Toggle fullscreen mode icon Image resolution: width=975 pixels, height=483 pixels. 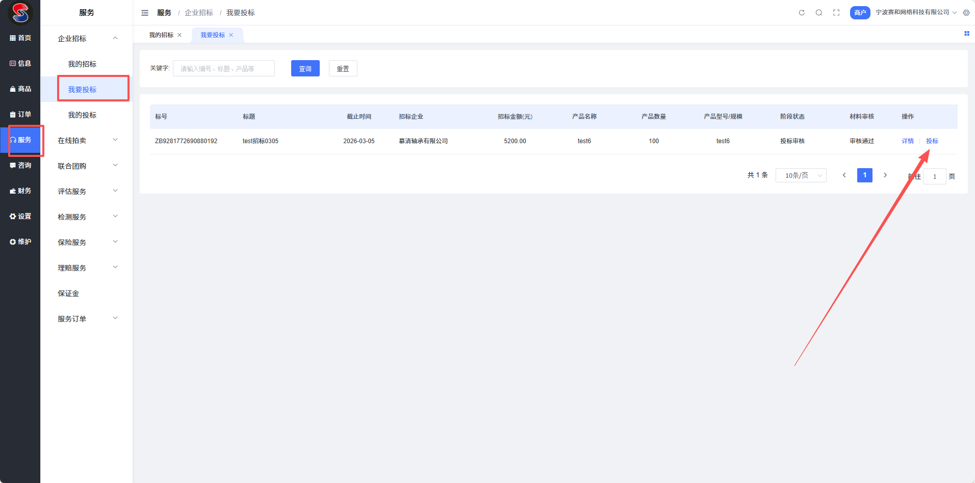coord(836,13)
